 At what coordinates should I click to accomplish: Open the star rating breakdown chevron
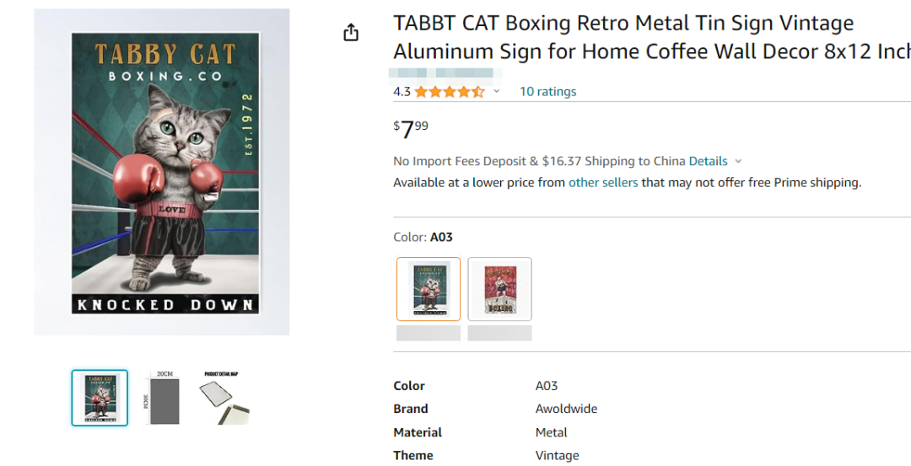click(497, 91)
